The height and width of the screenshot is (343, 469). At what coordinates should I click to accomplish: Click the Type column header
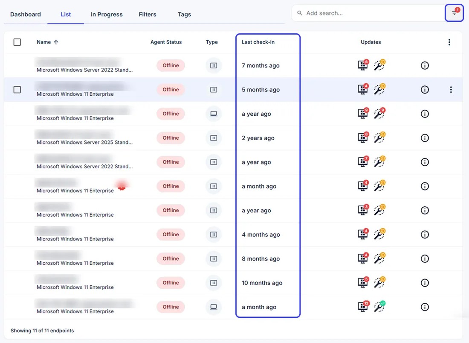pos(212,42)
